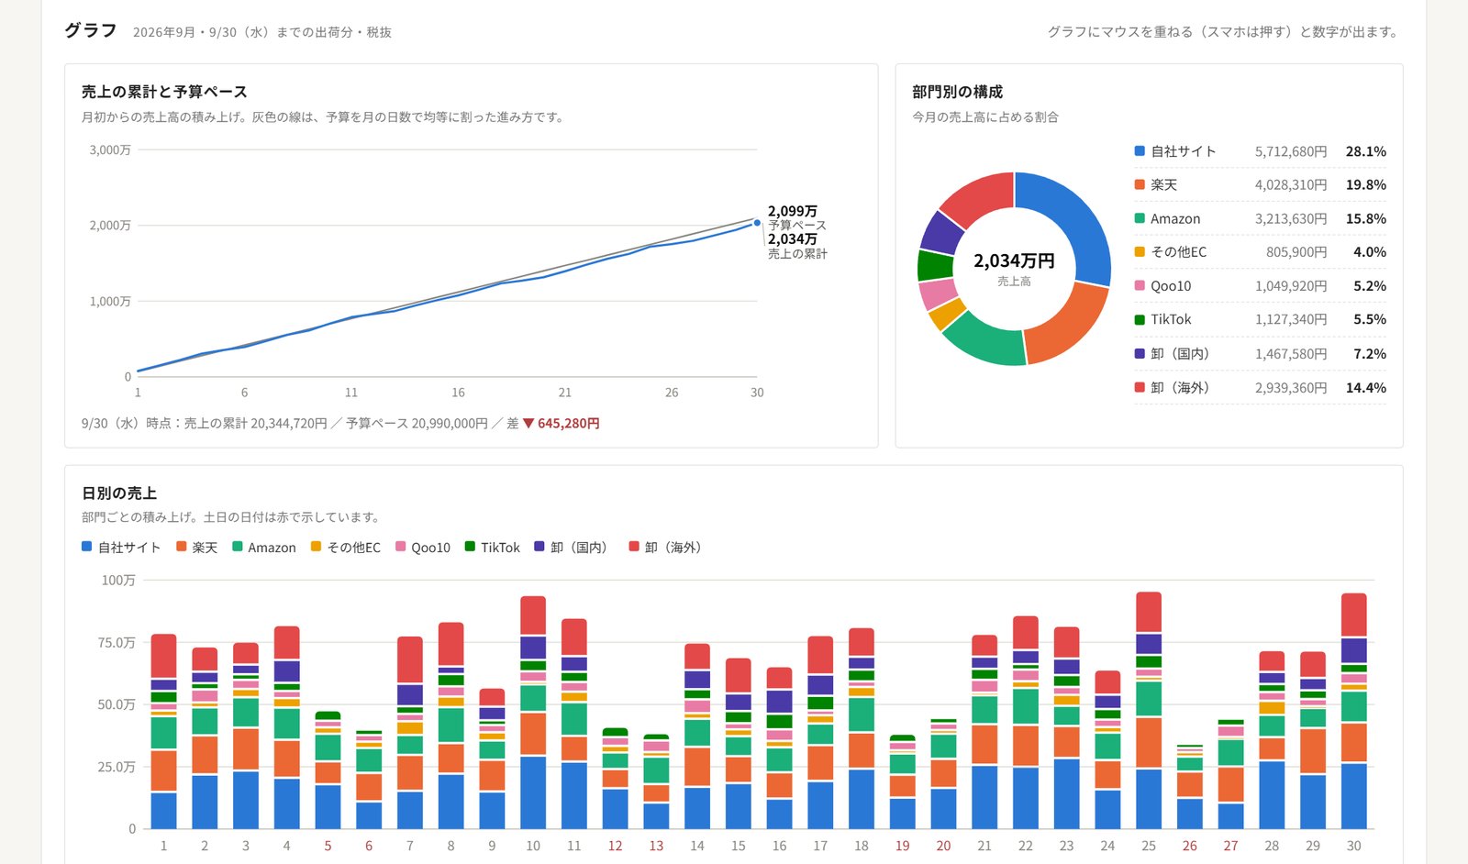Click the 楽天 orange swatch in donut legend

[x=1140, y=184]
